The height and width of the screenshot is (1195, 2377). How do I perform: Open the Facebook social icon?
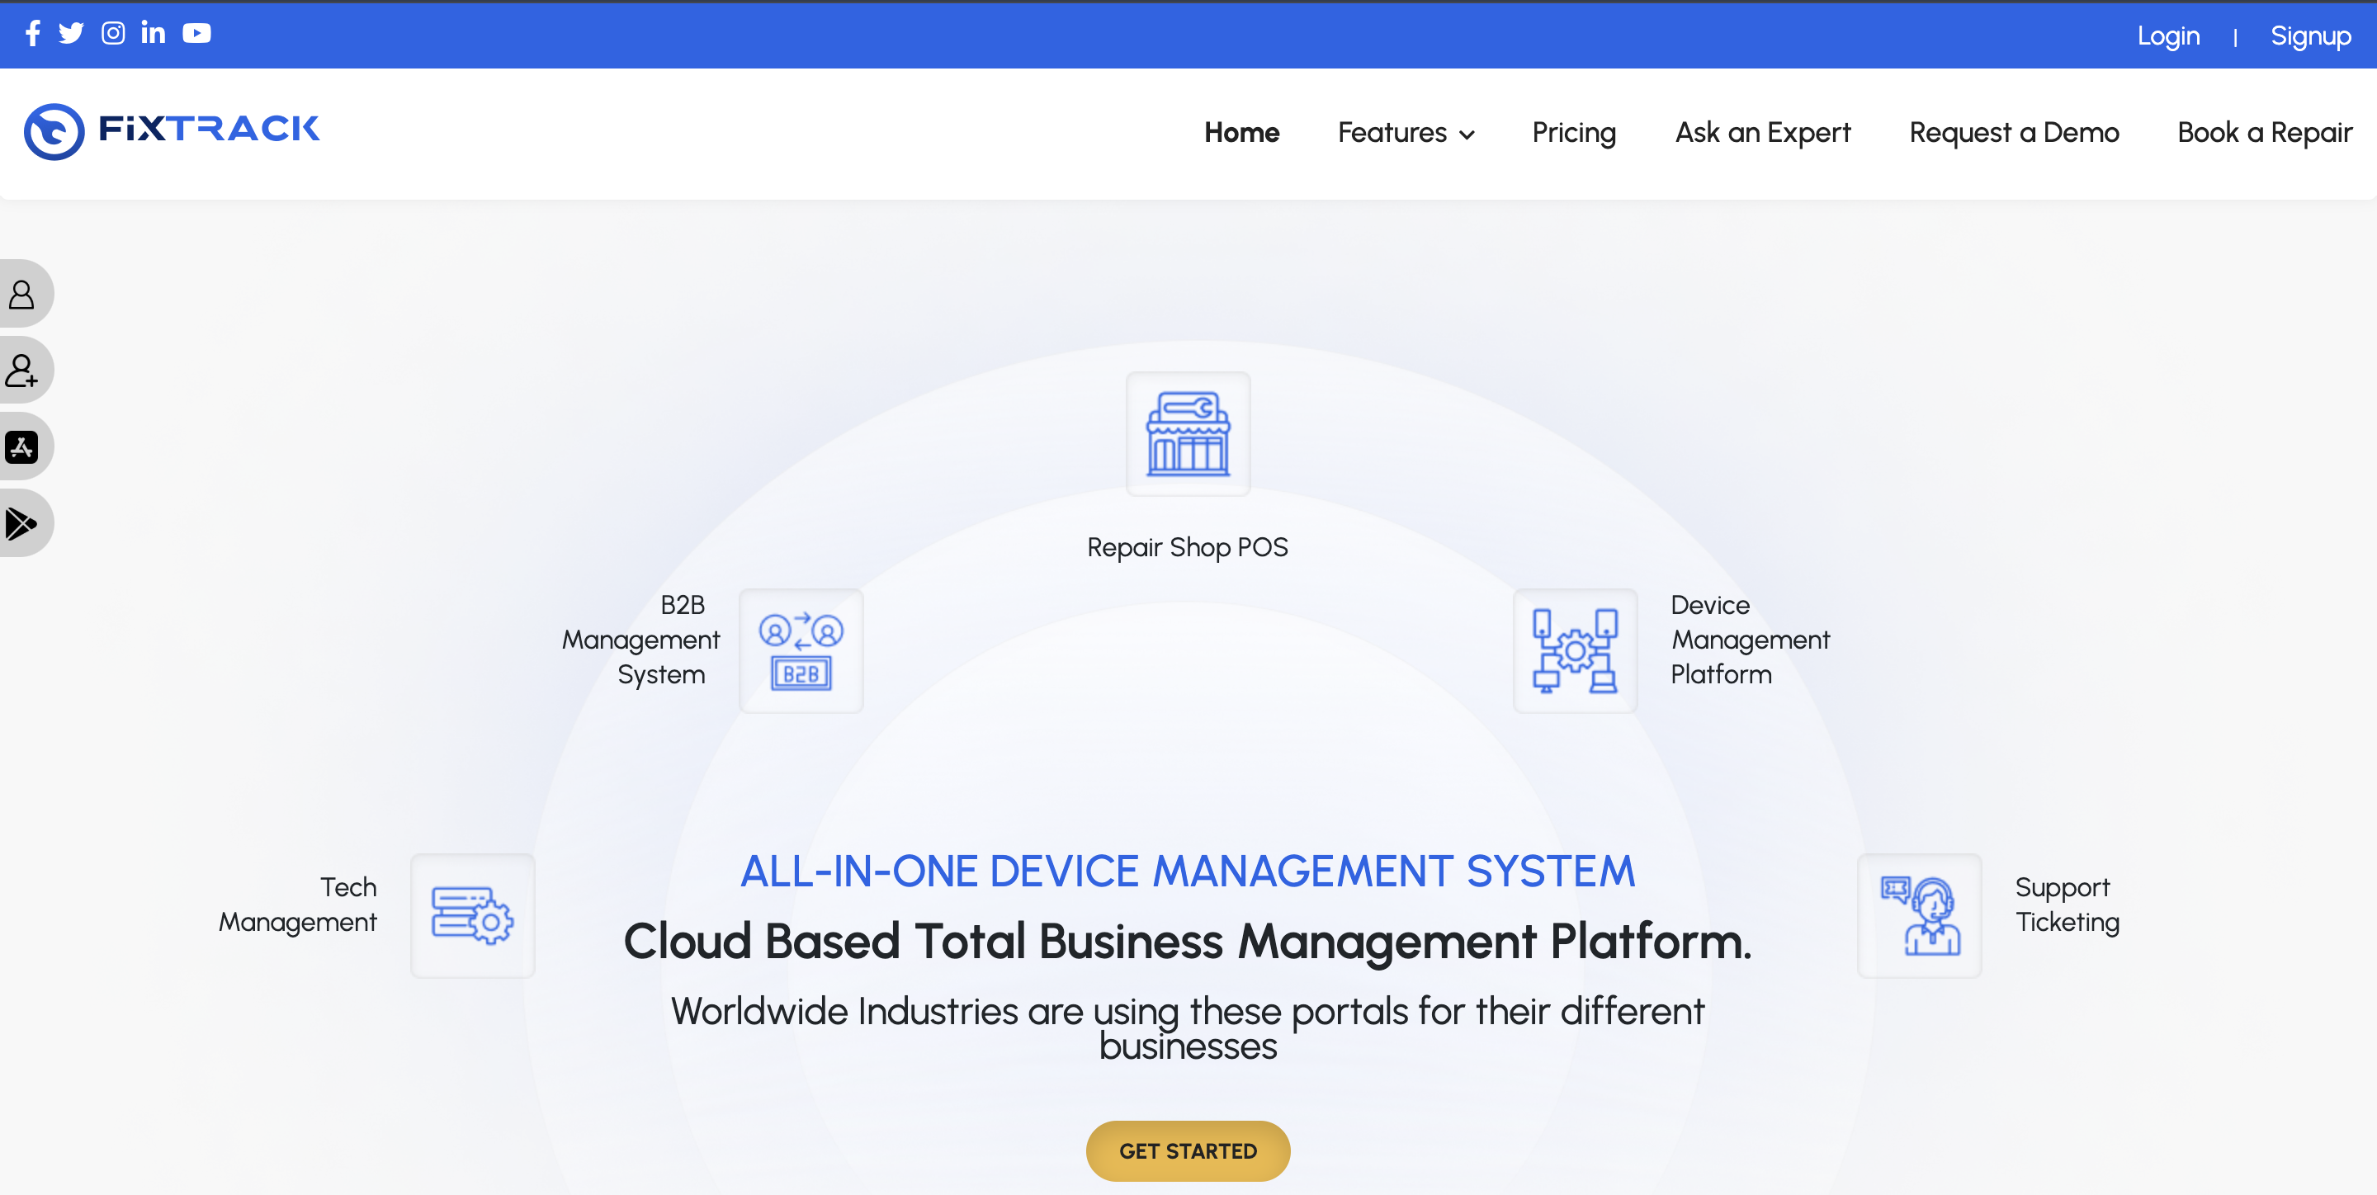point(32,33)
